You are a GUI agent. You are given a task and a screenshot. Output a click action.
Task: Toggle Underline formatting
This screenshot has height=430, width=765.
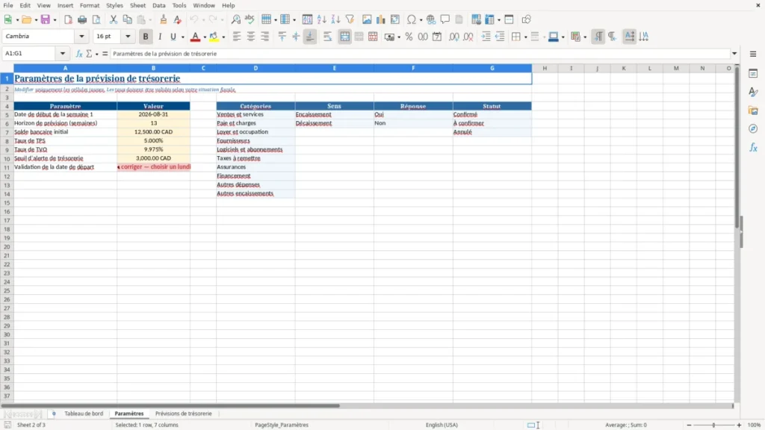tap(173, 37)
